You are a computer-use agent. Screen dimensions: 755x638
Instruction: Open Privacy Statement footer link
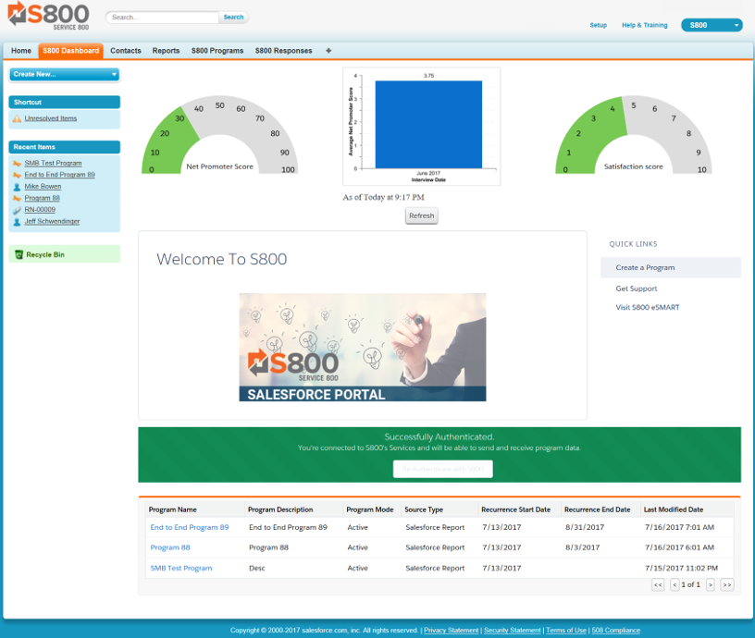point(452,631)
